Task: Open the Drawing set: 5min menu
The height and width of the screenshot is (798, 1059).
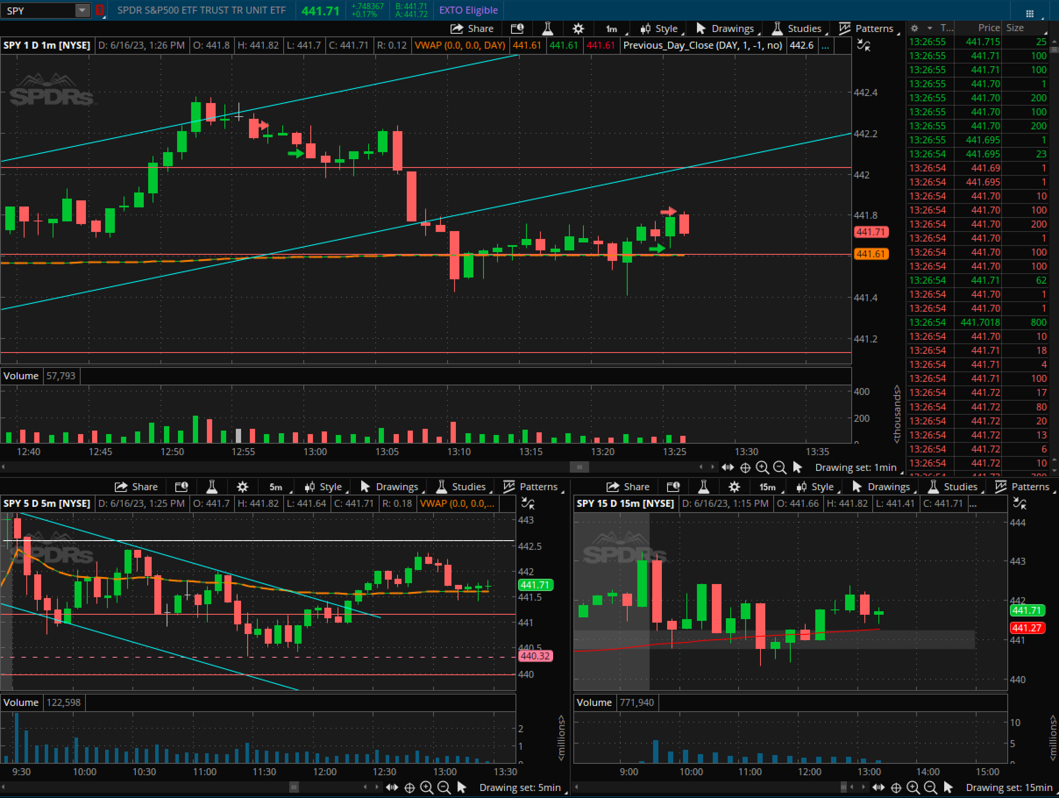Action: tap(520, 787)
